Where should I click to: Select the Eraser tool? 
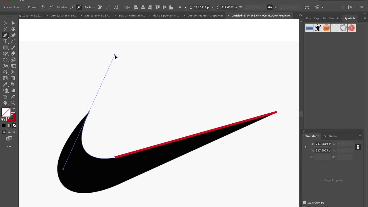[x=13, y=54]
